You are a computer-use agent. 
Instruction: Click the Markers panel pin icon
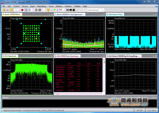click(153, 98)
